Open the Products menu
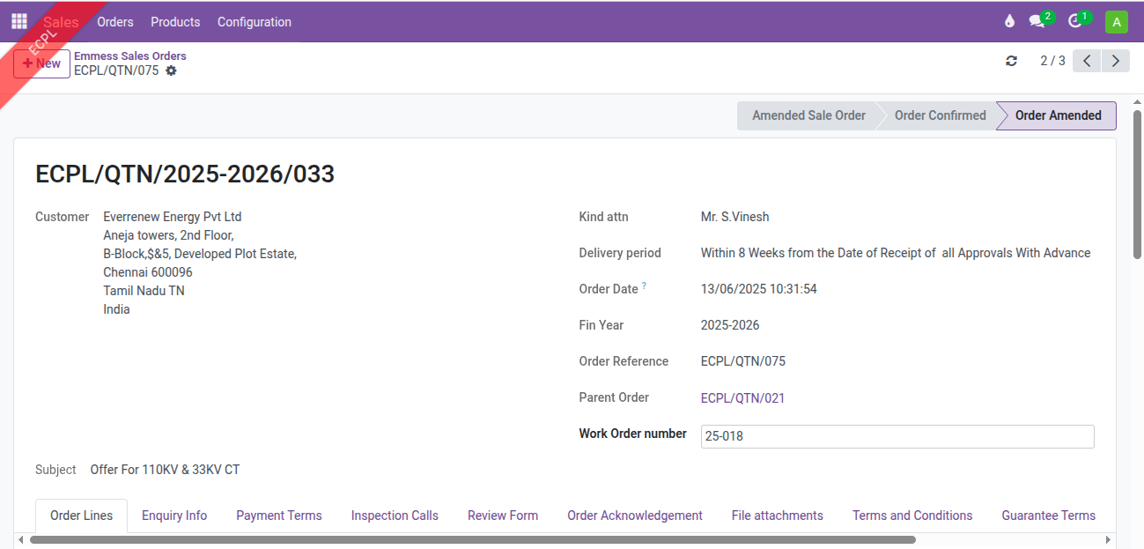This screenshot has width=1144, height=549. [175, 22]
